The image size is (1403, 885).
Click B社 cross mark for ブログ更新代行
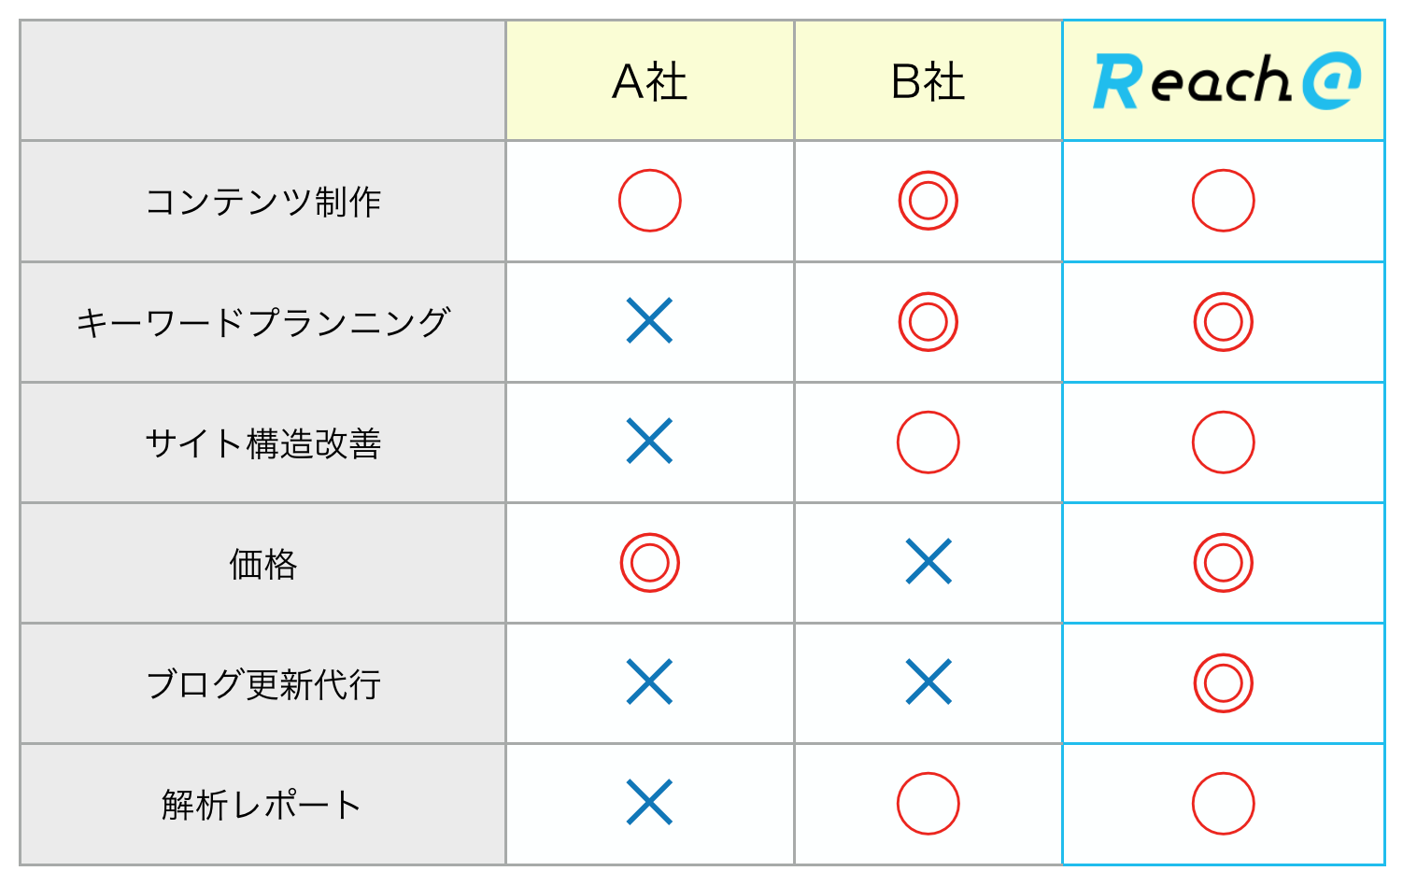click(929, 682)
